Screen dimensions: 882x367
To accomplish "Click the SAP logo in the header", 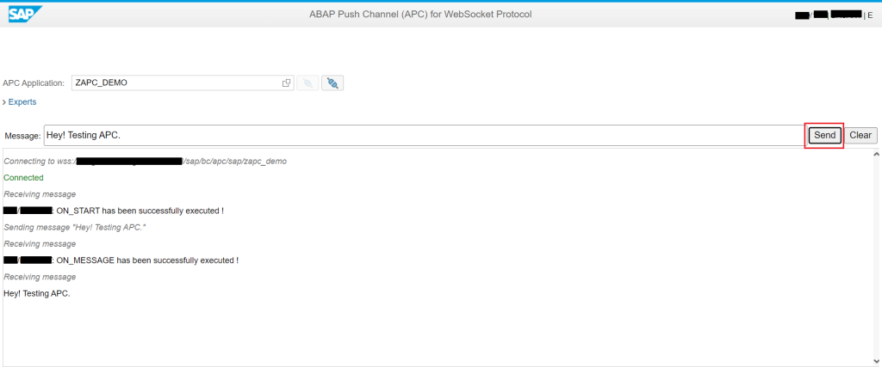I will click(25, 14).
